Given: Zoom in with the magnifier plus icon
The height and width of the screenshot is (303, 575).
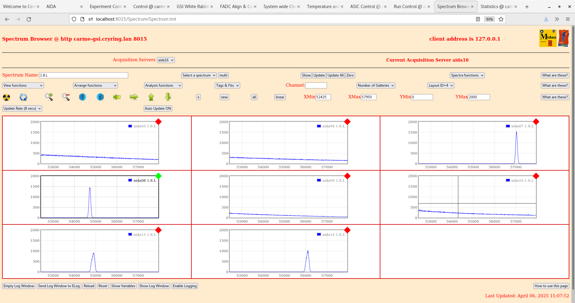Looking at the screenshot, I should tap(49, 97).
